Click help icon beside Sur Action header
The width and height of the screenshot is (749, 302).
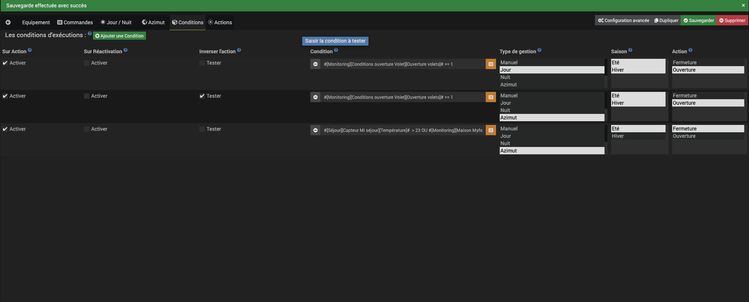(x=30, y=50)
